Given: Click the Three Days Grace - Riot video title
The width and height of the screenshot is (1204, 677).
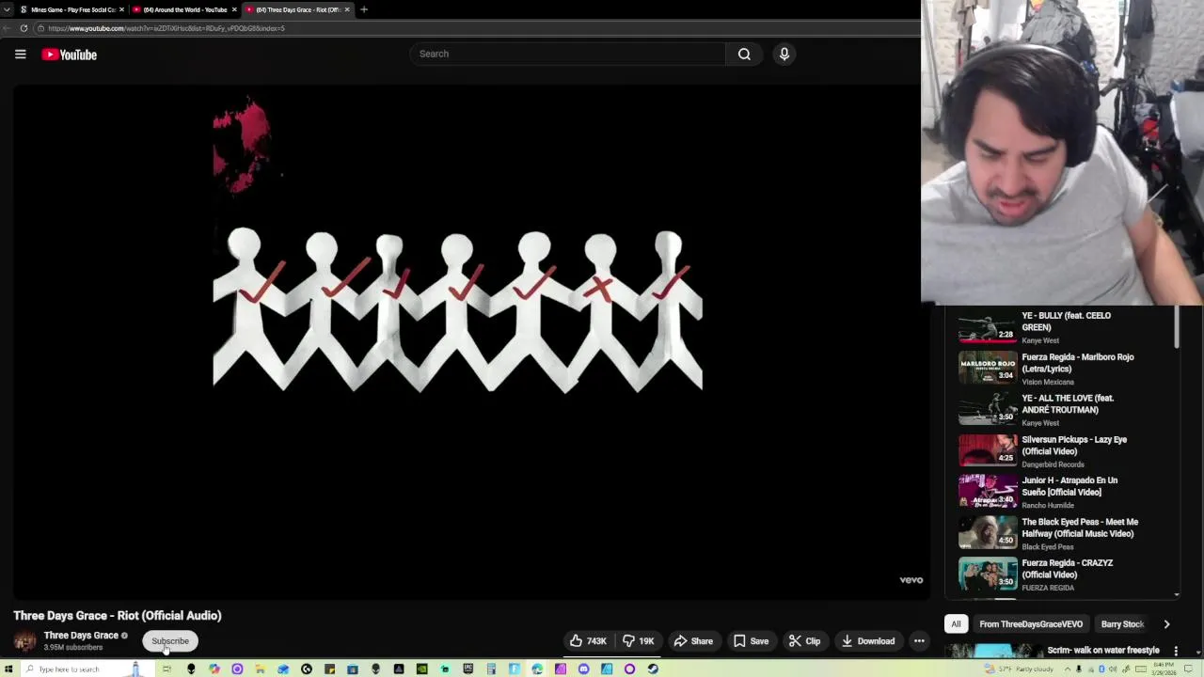Looking at the screenshot, I should pos(118,616).
